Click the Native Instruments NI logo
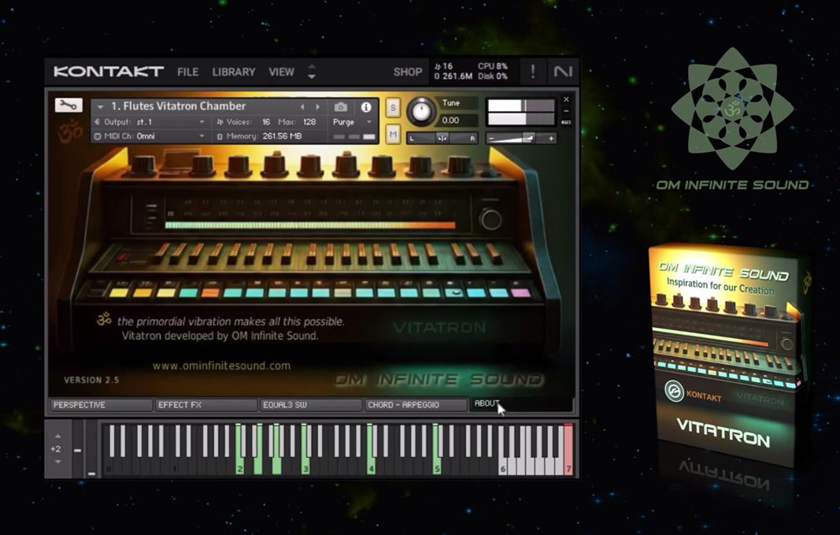840x535 pixels. [x=563, y=71]
